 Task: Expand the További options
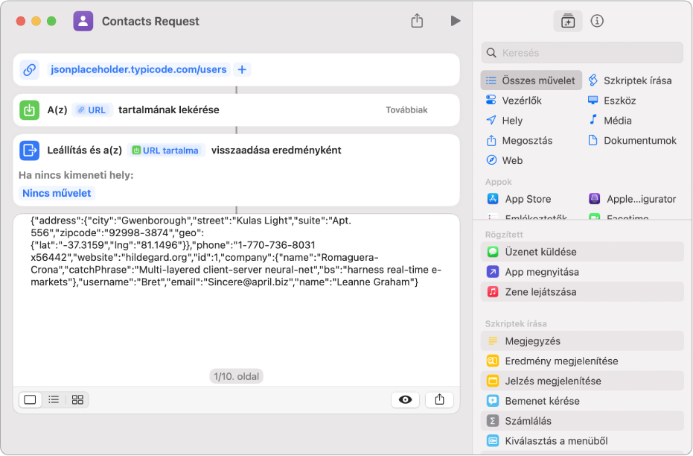point(406,110)
